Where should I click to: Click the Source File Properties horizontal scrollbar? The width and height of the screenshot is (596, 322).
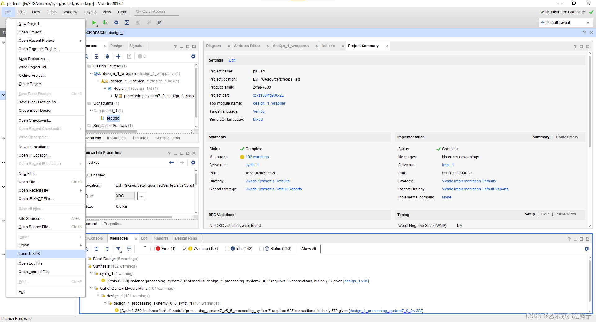(128, 217)
